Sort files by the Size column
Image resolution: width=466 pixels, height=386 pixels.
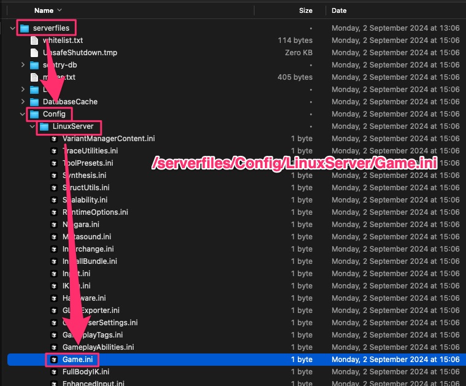(x=305, y=10)
